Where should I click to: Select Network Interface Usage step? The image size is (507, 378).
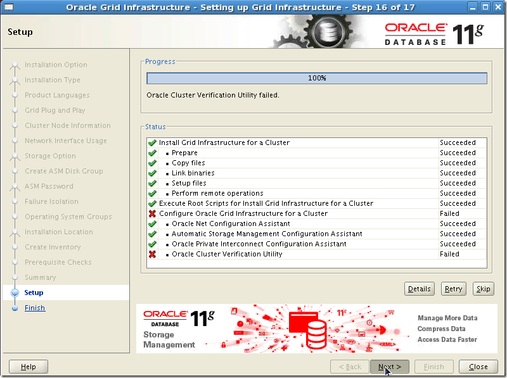(x=66, y=141)
